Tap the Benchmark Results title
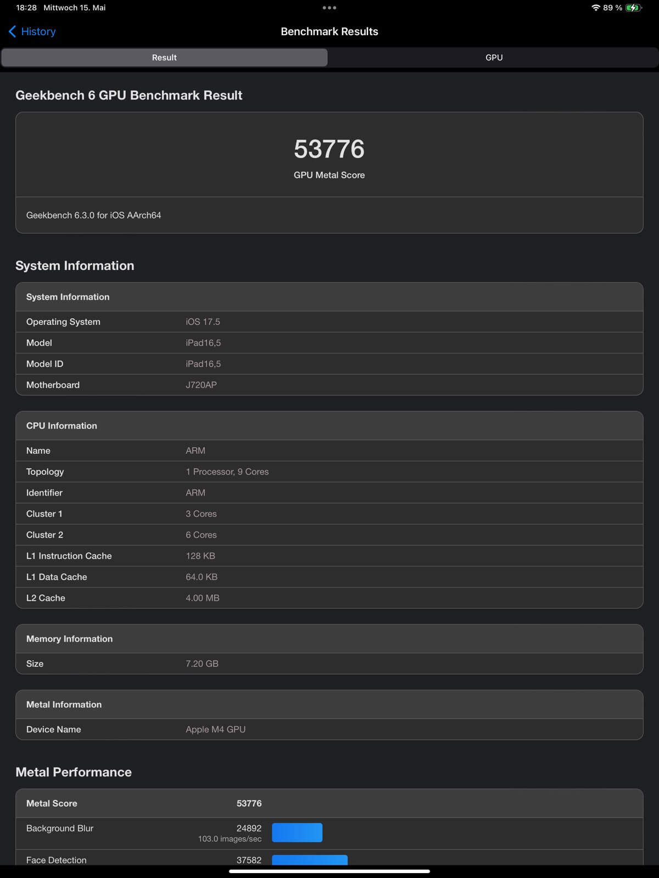659x878 pixels. pyautogui.click(x=329, y=31)
